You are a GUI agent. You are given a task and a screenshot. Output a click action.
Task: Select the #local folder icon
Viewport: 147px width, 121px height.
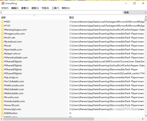2,46
